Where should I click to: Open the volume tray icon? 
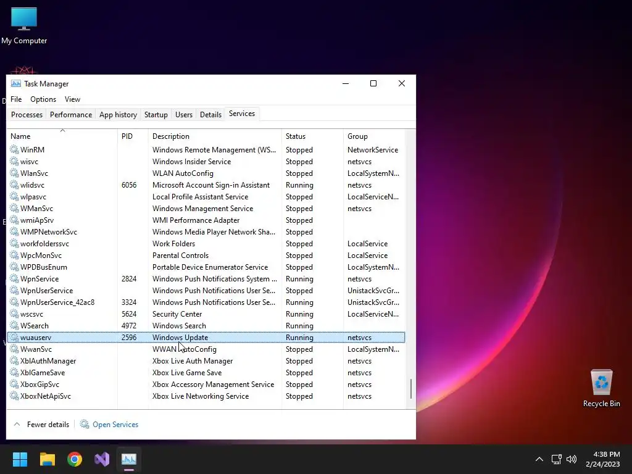(572, 459)
